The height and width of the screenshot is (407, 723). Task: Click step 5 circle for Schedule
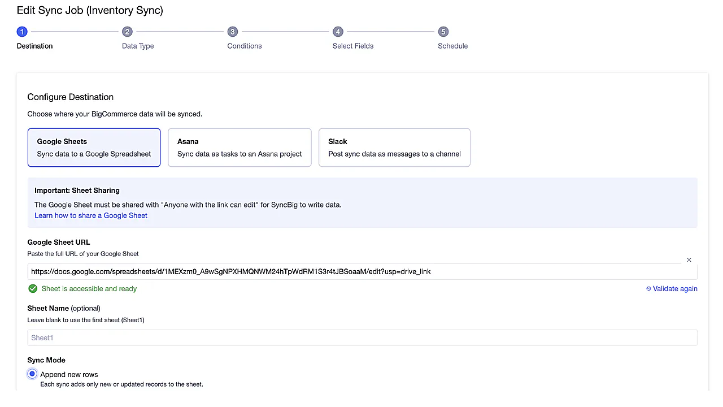pyautogui.click(x=443, y=32)
